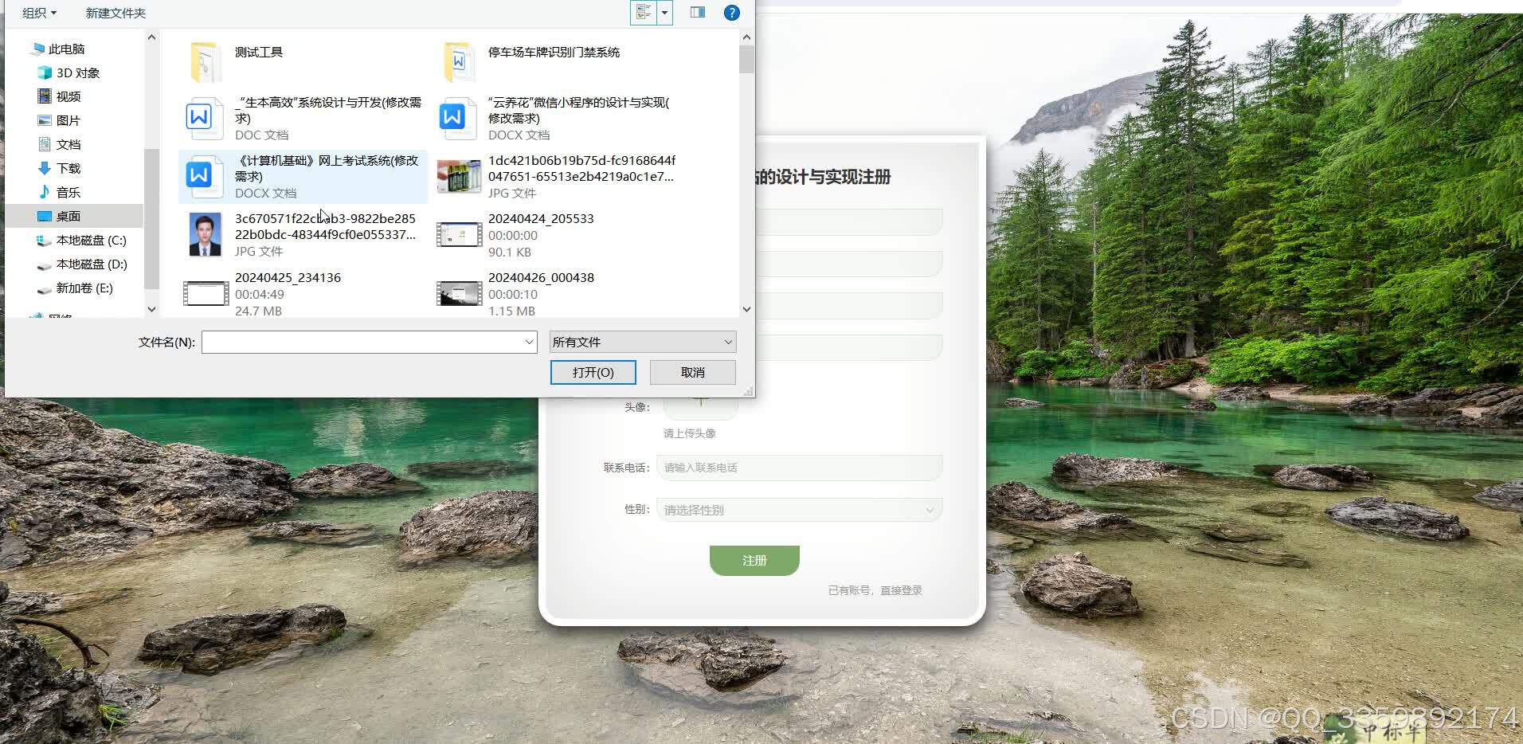The width and height of the screenshot is (1523, 744).
Task: Select 停车场车牌识别门禁系统 folder icon
Action: click(x=460, y=61)
